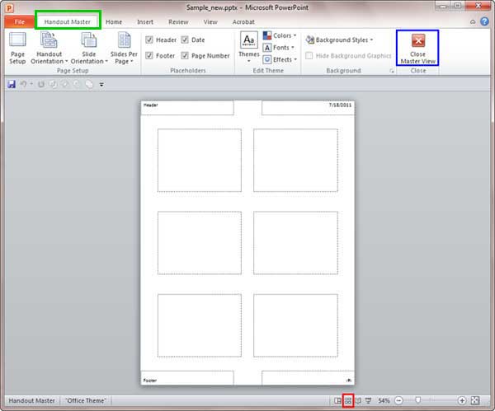Open the Undo history dropdown arrow
Screen dimensions: 495x411
31,84
